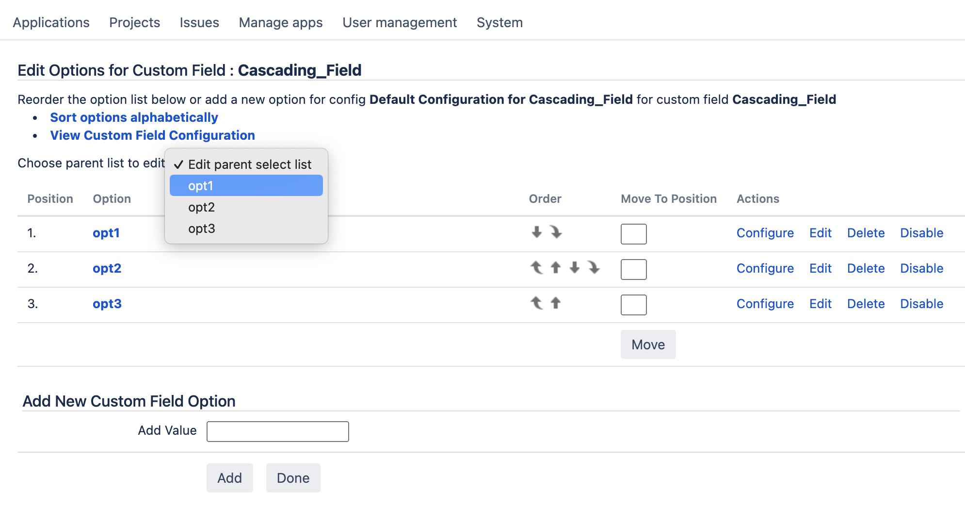Click move-to-last curved arrow for opt1
The image size is (965, 524).
click(x=556, y=232)
